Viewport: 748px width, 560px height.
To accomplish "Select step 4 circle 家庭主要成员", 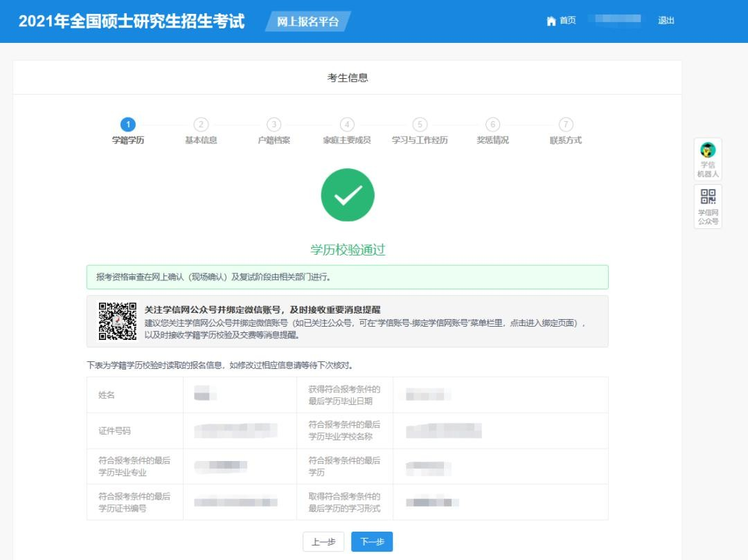I will click(x=347, y=125).
